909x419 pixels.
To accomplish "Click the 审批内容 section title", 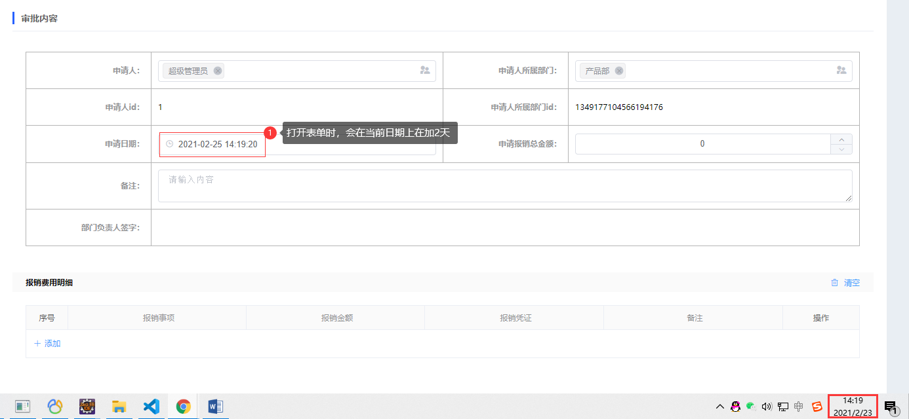I will [x=39, y=18].
